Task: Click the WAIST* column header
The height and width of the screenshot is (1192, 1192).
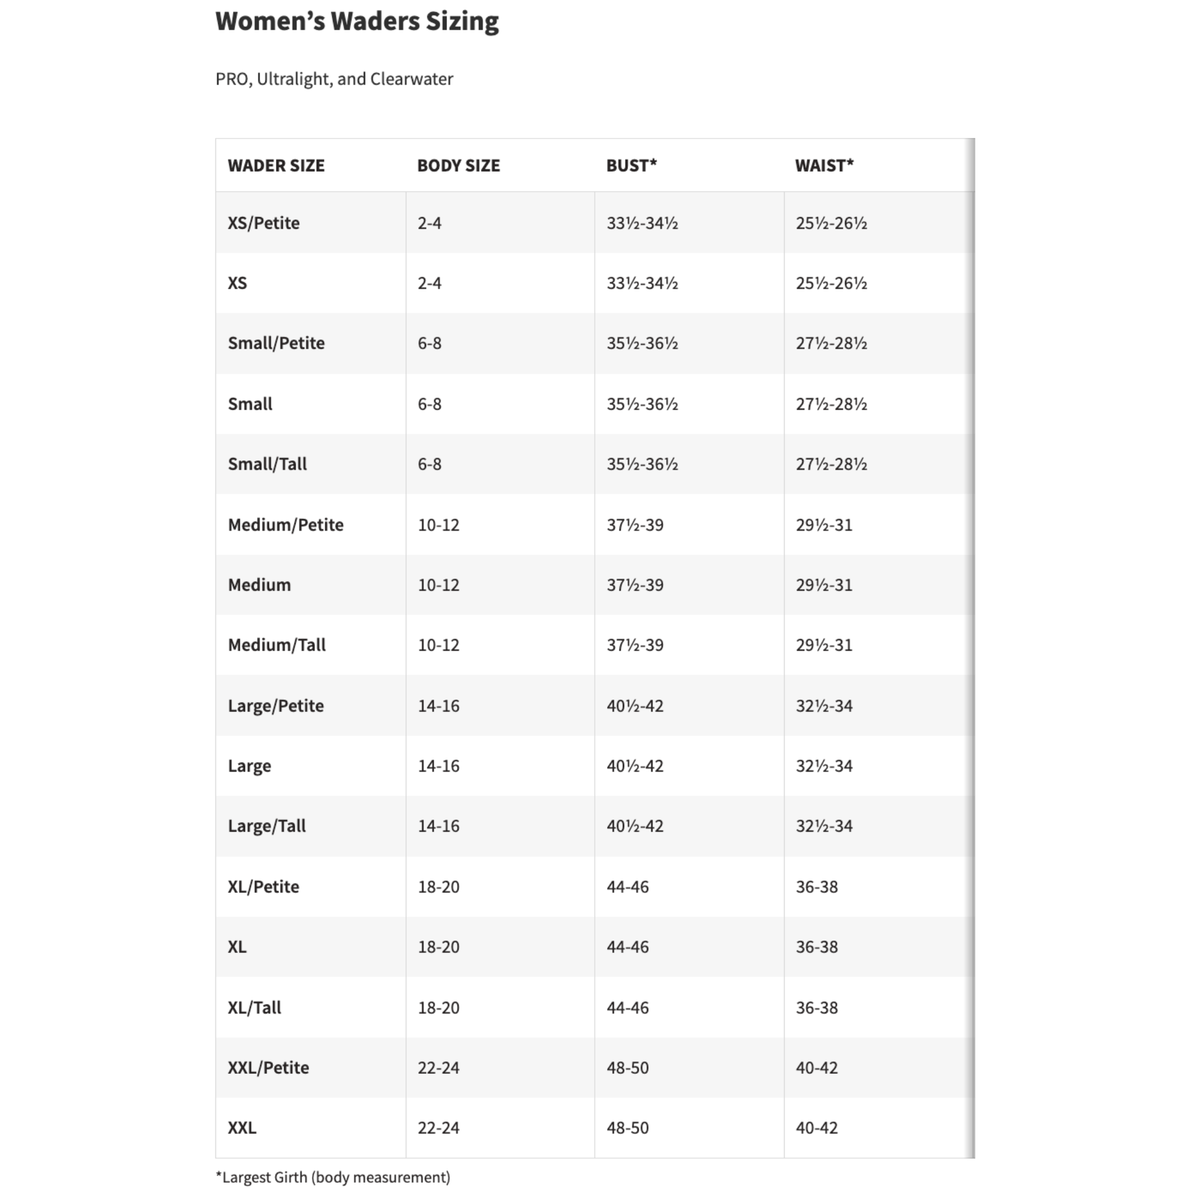Action: [x=824, y=165]
